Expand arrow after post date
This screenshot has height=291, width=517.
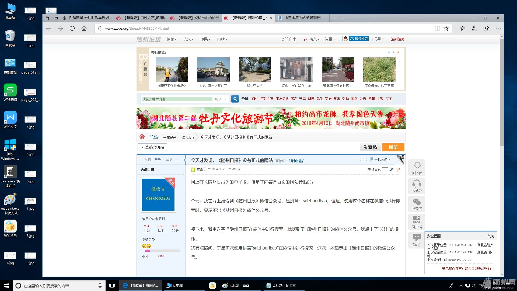(x=239, y=169)
